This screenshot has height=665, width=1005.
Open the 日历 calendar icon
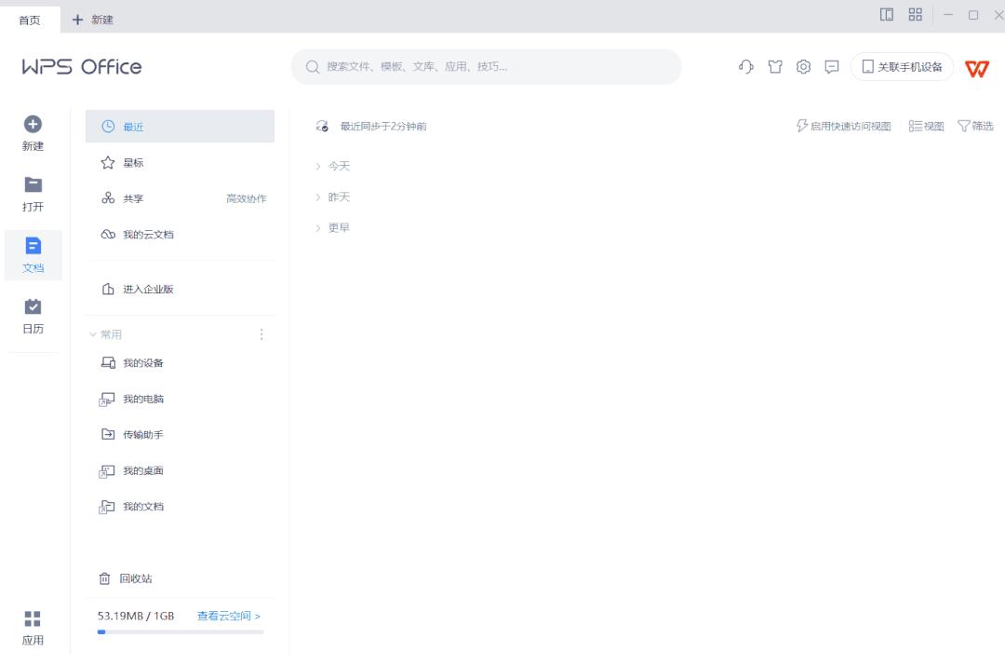[33, 306]
